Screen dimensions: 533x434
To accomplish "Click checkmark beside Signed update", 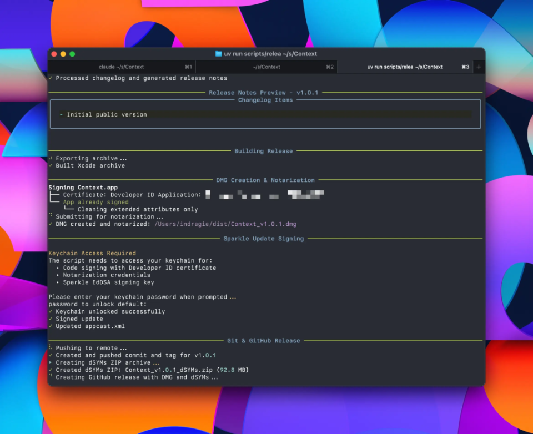I will 52,319.
